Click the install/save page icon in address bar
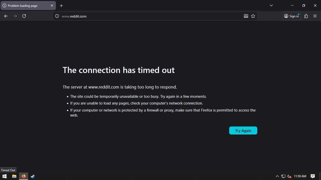 [246, 16]
